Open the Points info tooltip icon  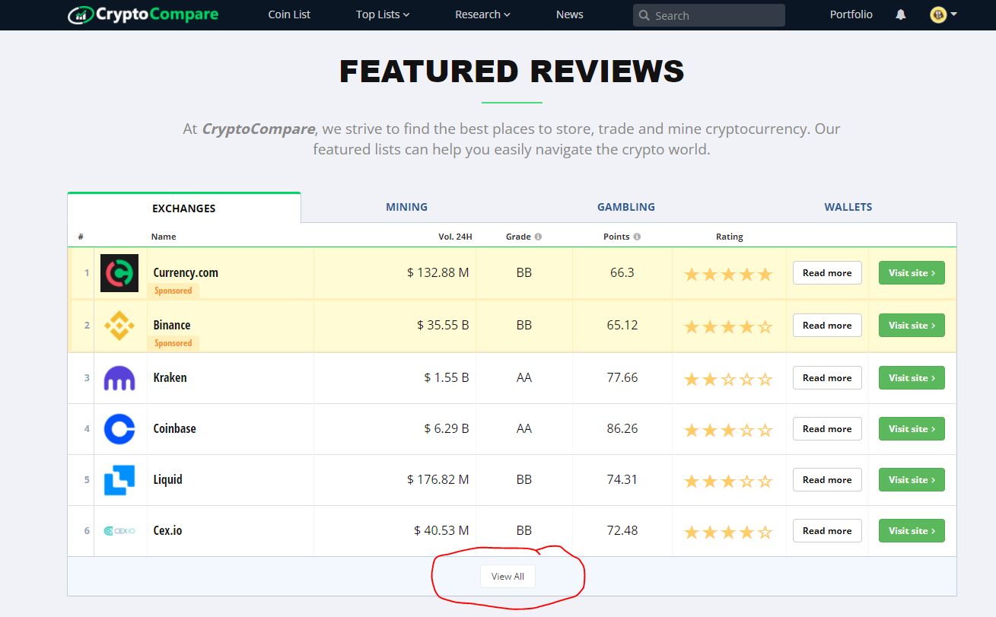pyautogui.click(x=638, y=236)
